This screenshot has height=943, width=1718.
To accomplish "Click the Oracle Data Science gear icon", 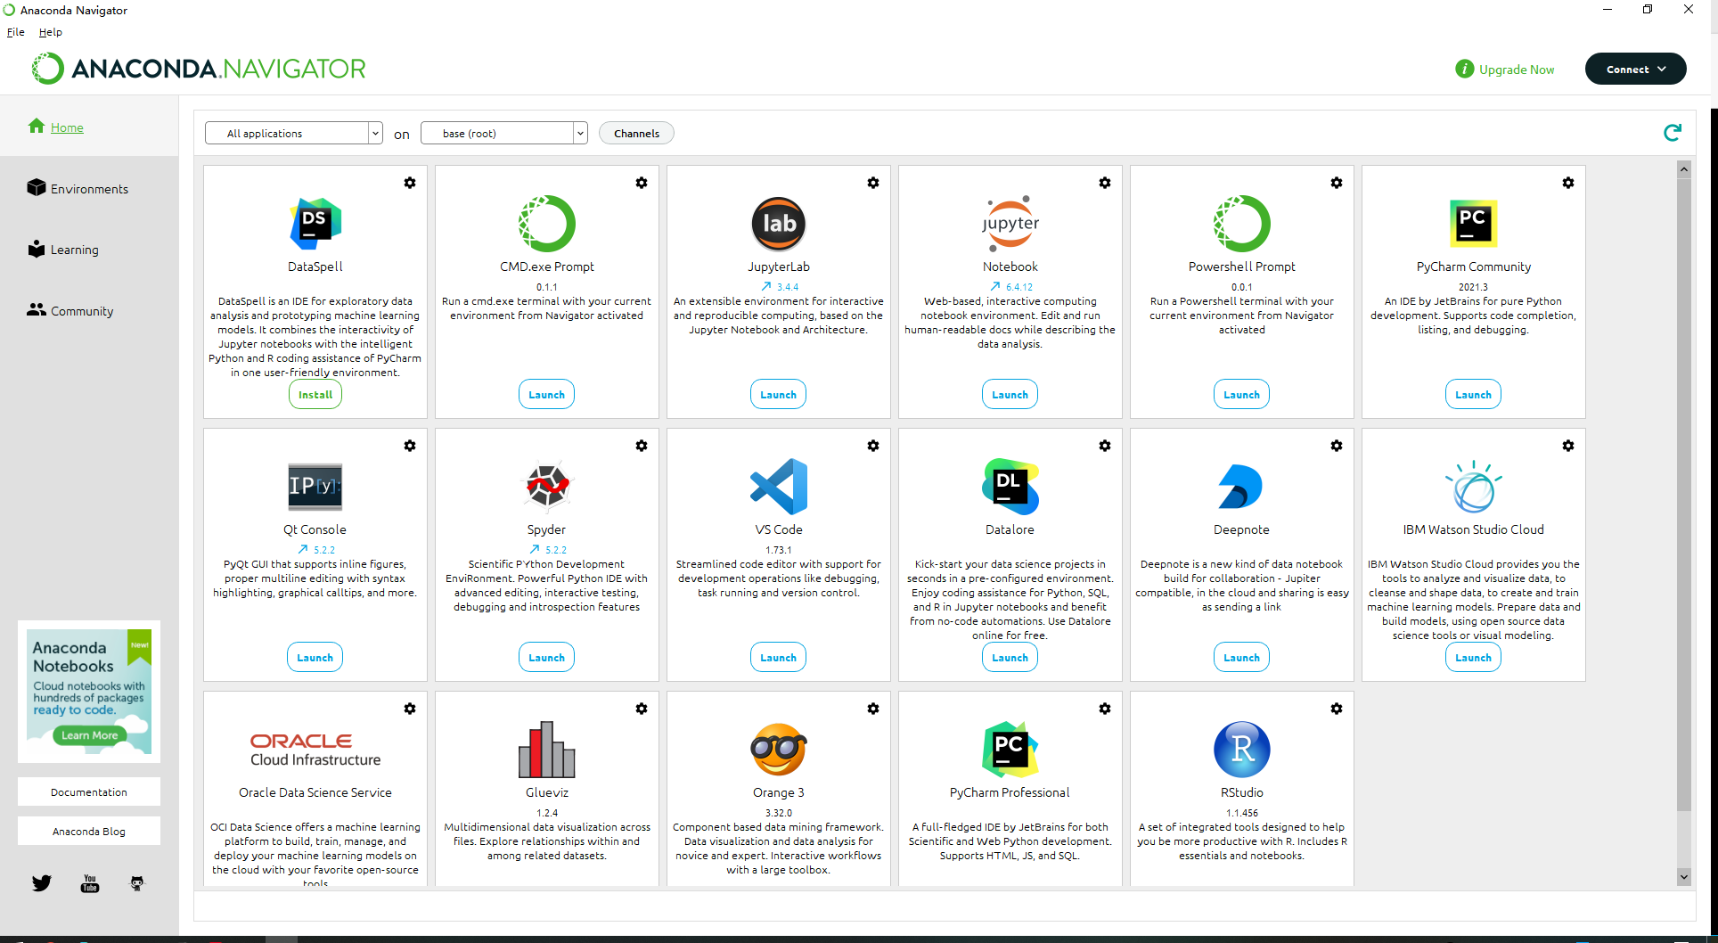I will click(410, 709).
